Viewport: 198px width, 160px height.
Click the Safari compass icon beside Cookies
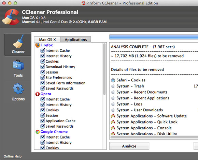pos(113,80)
